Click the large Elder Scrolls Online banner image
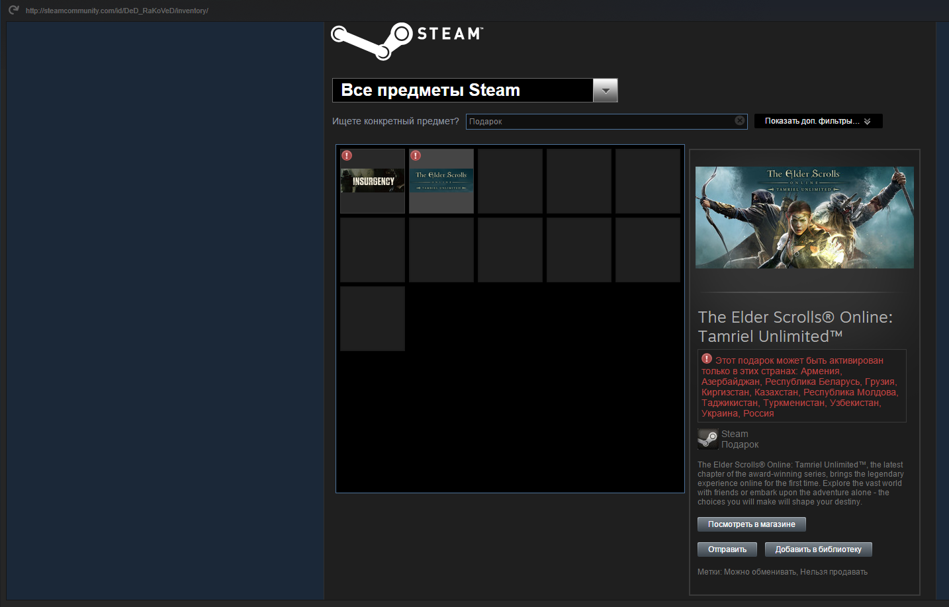 [x=804, y=218]
